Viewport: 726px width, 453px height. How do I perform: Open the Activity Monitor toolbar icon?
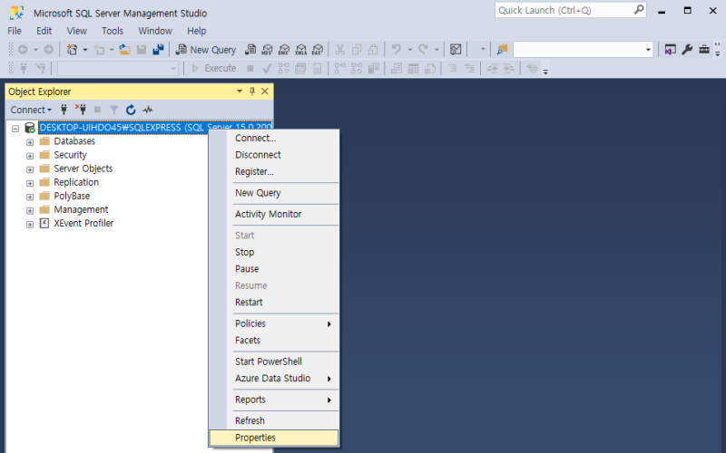[456, 50]
